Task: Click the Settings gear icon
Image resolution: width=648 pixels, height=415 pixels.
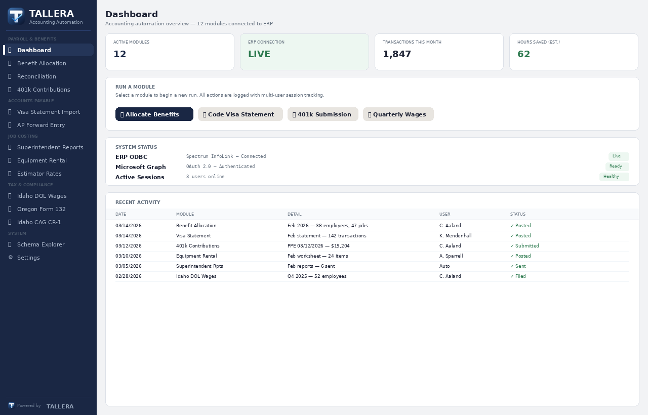Action: pyautogui.click(x=10, y=257)
